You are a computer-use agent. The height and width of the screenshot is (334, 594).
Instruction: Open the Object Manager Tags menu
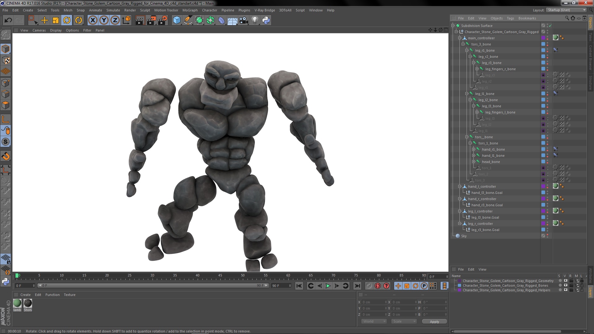click(510, 18)
